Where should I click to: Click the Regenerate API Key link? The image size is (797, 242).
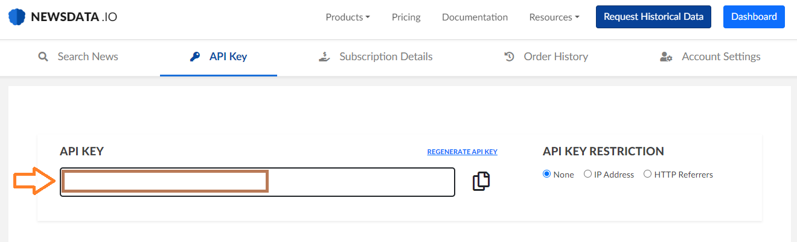pyautogui.click(x=463, y=152)
